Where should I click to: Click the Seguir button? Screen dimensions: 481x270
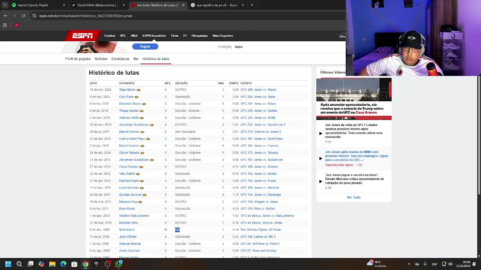coord(145,46)
